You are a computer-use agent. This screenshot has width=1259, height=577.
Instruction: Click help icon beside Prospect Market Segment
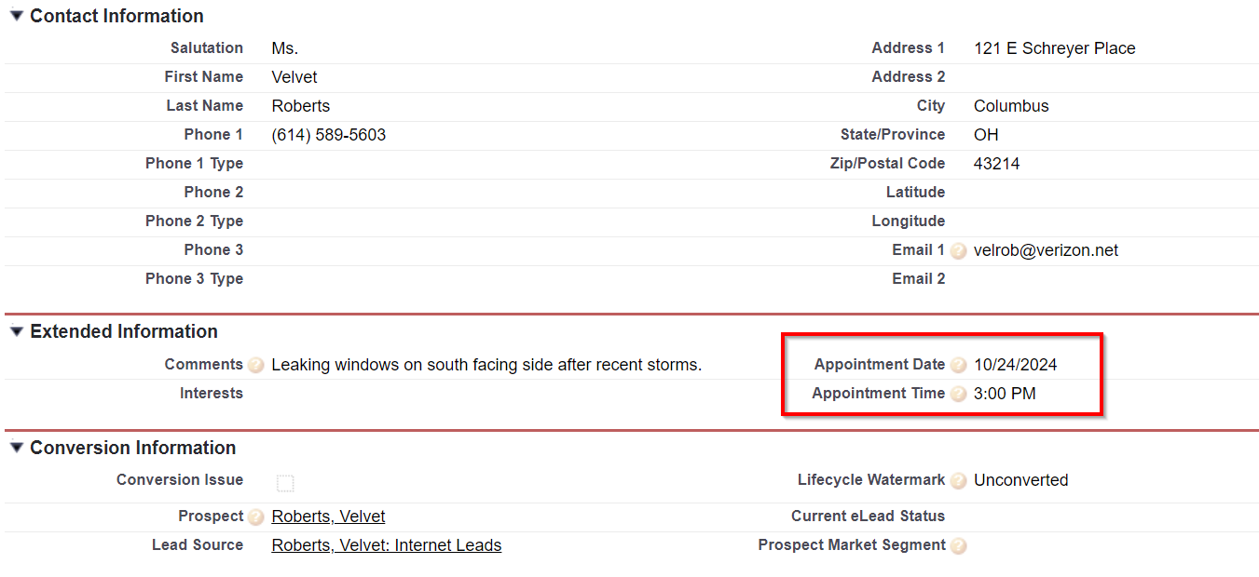pos(958,546)
